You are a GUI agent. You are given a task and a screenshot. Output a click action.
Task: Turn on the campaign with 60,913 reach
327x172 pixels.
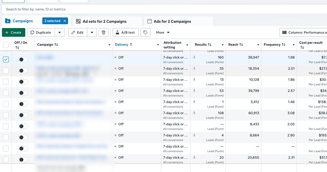click(x=23, y=115)
